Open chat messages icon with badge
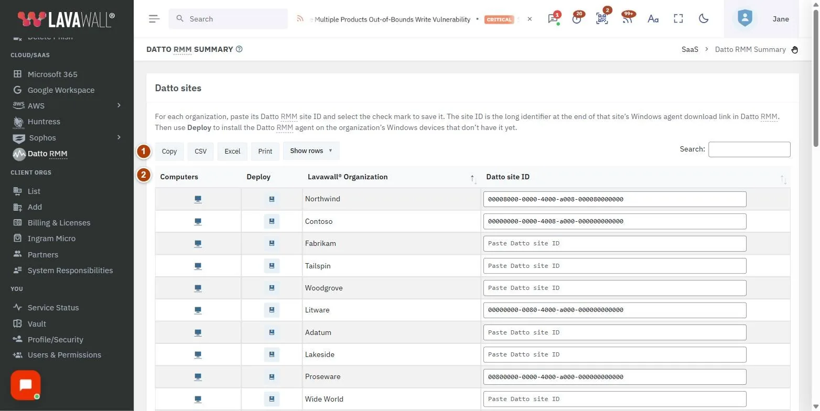 click(553, 19)
